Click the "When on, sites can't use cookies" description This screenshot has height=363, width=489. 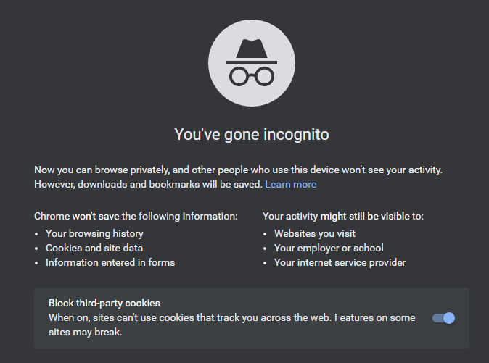click(231, 317)
